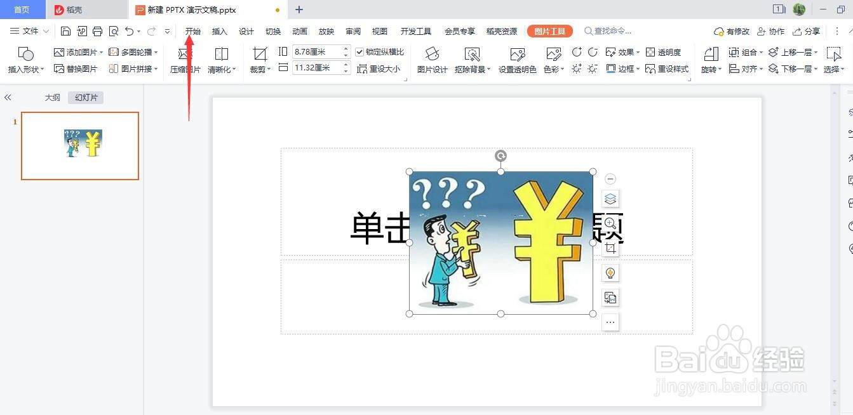
Task: Click the minus collapse floating button beside image
Action: [610, 179]
